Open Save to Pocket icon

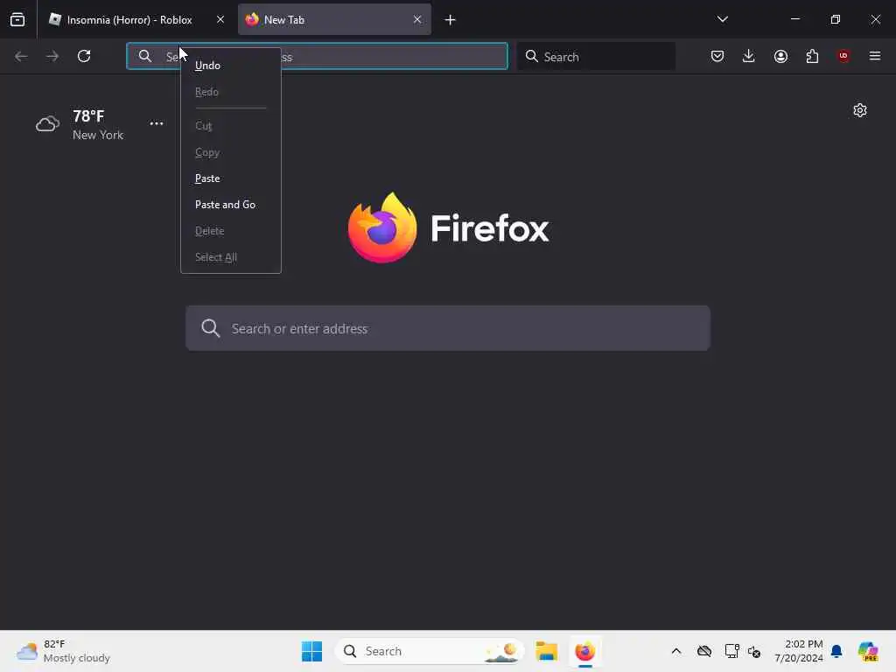(x=717, y=56)
